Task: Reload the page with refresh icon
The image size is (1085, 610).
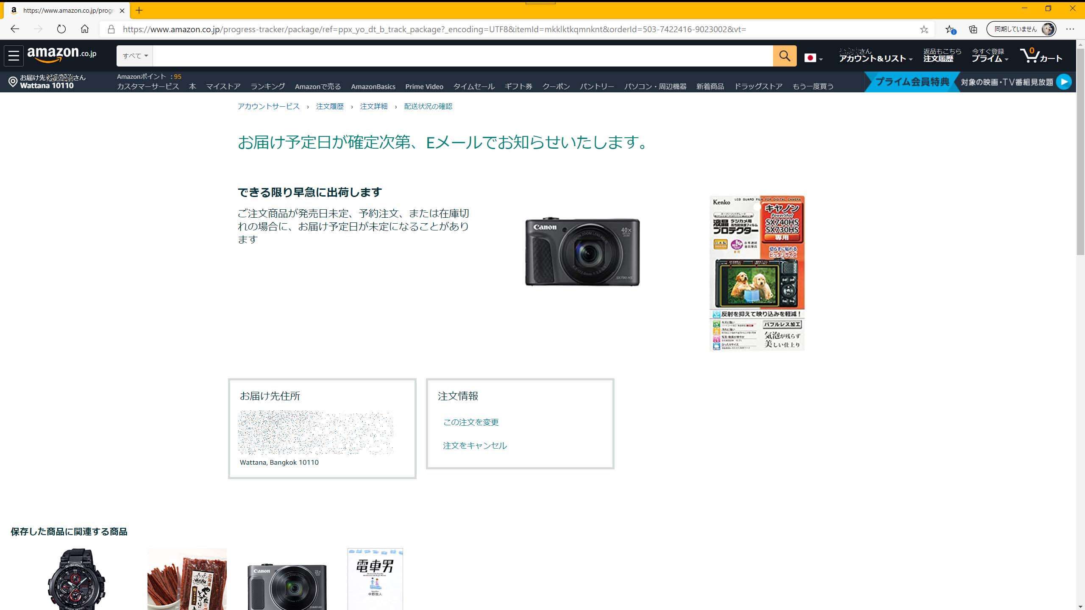Action: [x=61, y=29]
